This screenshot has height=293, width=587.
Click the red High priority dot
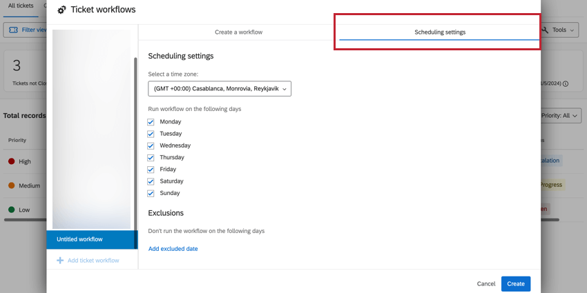tap(12, 161)
